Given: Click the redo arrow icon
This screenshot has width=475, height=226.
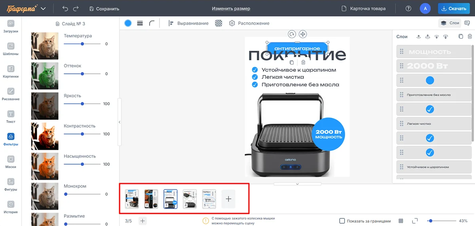Looking at the screenshot, I should pos(76,8).
